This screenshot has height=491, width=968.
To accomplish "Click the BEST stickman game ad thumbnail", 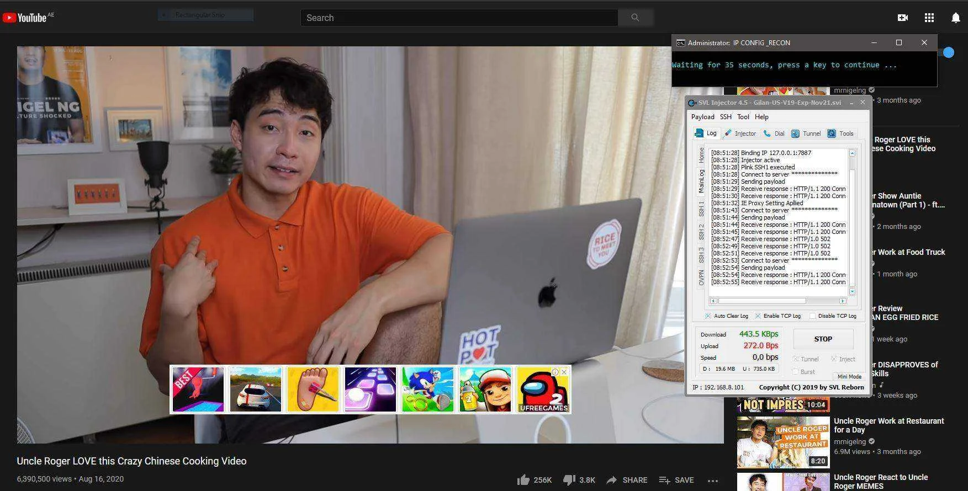I will coord(198,389).
